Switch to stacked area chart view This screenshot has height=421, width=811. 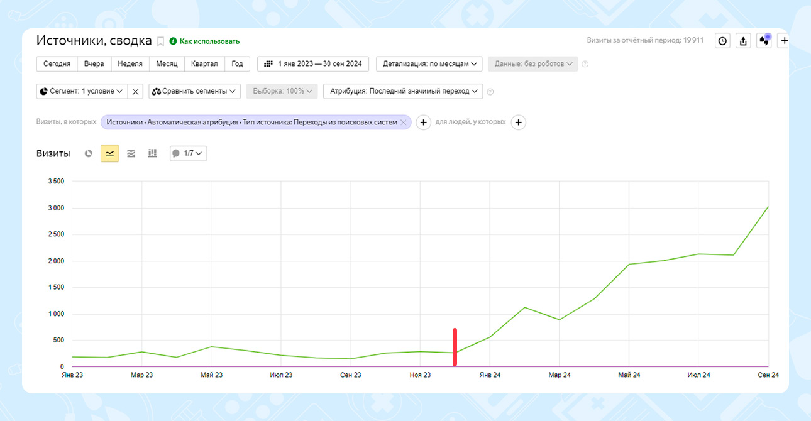[131, 153]
